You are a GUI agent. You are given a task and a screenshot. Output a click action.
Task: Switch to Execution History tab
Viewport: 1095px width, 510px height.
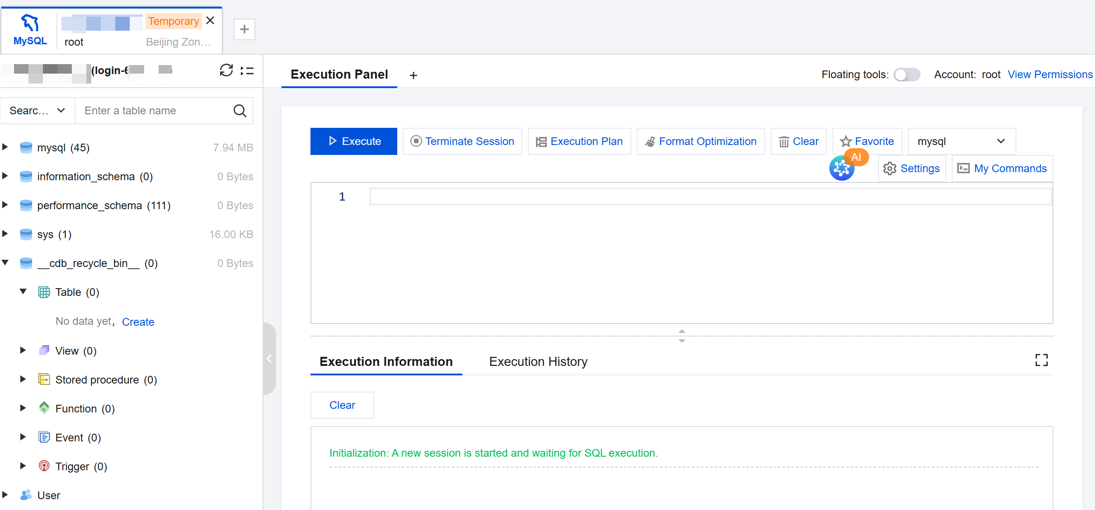point(538,362)
